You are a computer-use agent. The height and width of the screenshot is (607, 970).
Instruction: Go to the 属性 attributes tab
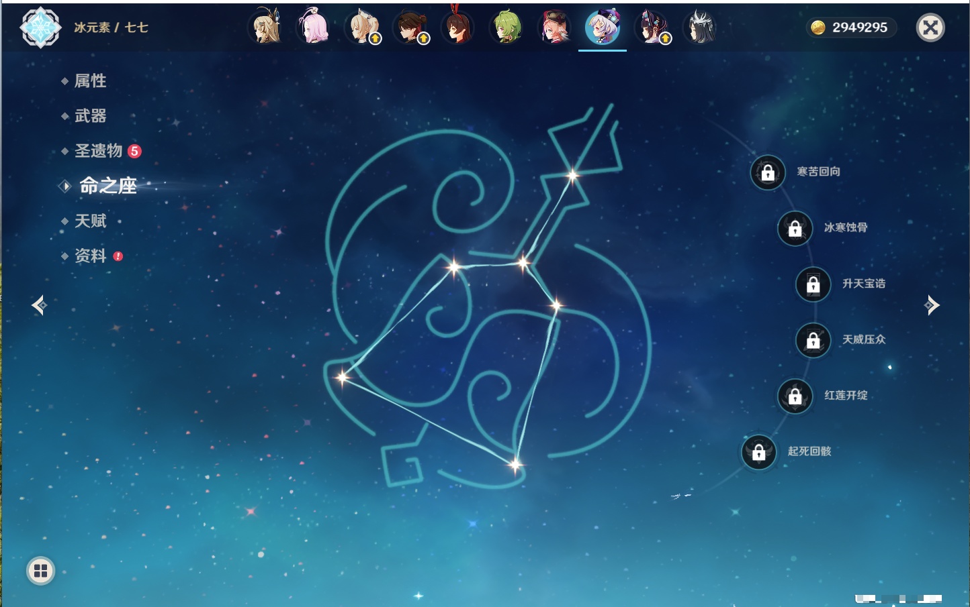point(90,81)
